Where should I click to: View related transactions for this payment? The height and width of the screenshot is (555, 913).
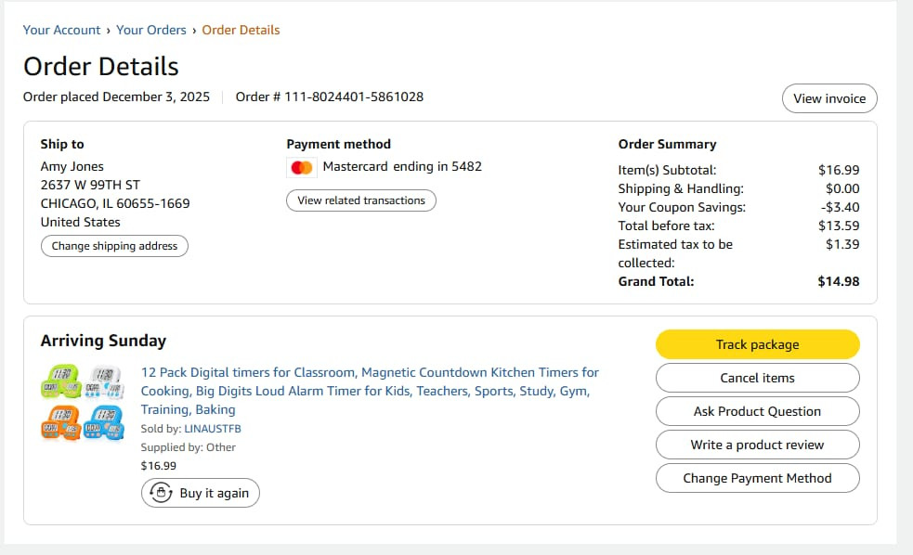360,200
